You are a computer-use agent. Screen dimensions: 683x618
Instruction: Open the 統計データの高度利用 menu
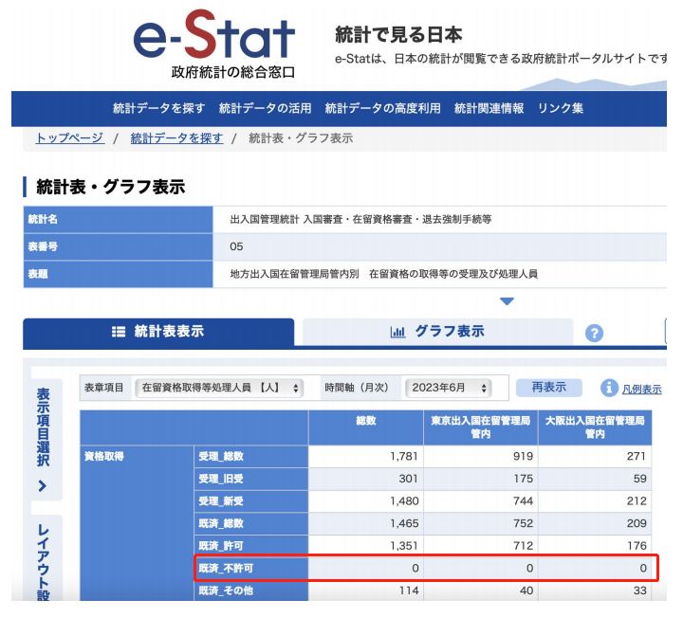(x=382, y=108)
